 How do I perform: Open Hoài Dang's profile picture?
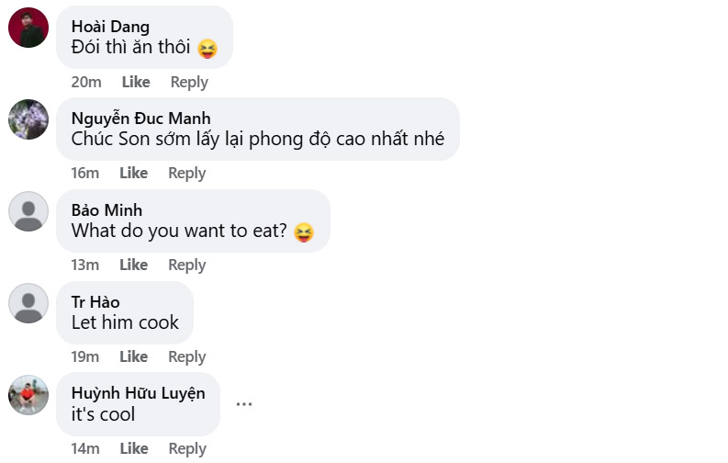pos(28,28)
